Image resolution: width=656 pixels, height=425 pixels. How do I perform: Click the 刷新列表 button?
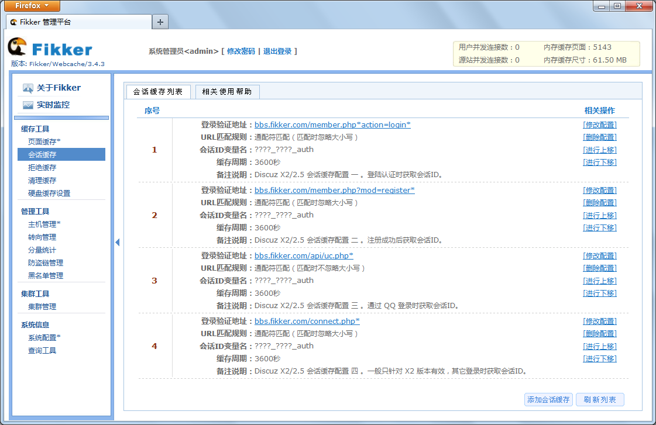(600, 399)
